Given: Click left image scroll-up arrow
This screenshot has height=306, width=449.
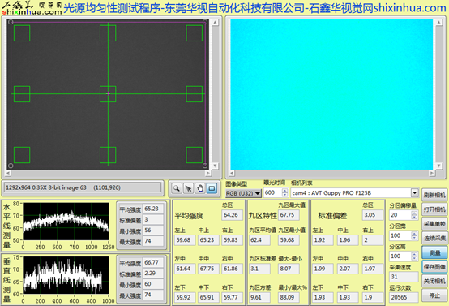Looking at the screenshot, I should tap(215, 23).
